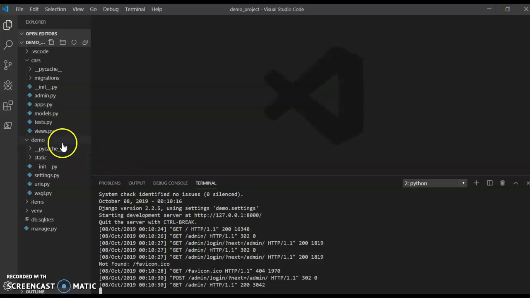Screen dimensions: 530x298
Task: Open the Explorer view in activity bar
Action: [x=8, y=25]
